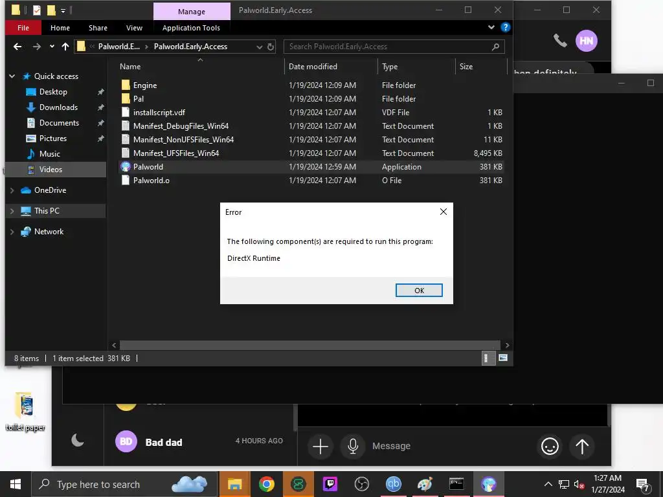Select the Network icon in sidebar
Viewport: 663px width, 497px height.
pyautogui.click(x=26, y=232)
